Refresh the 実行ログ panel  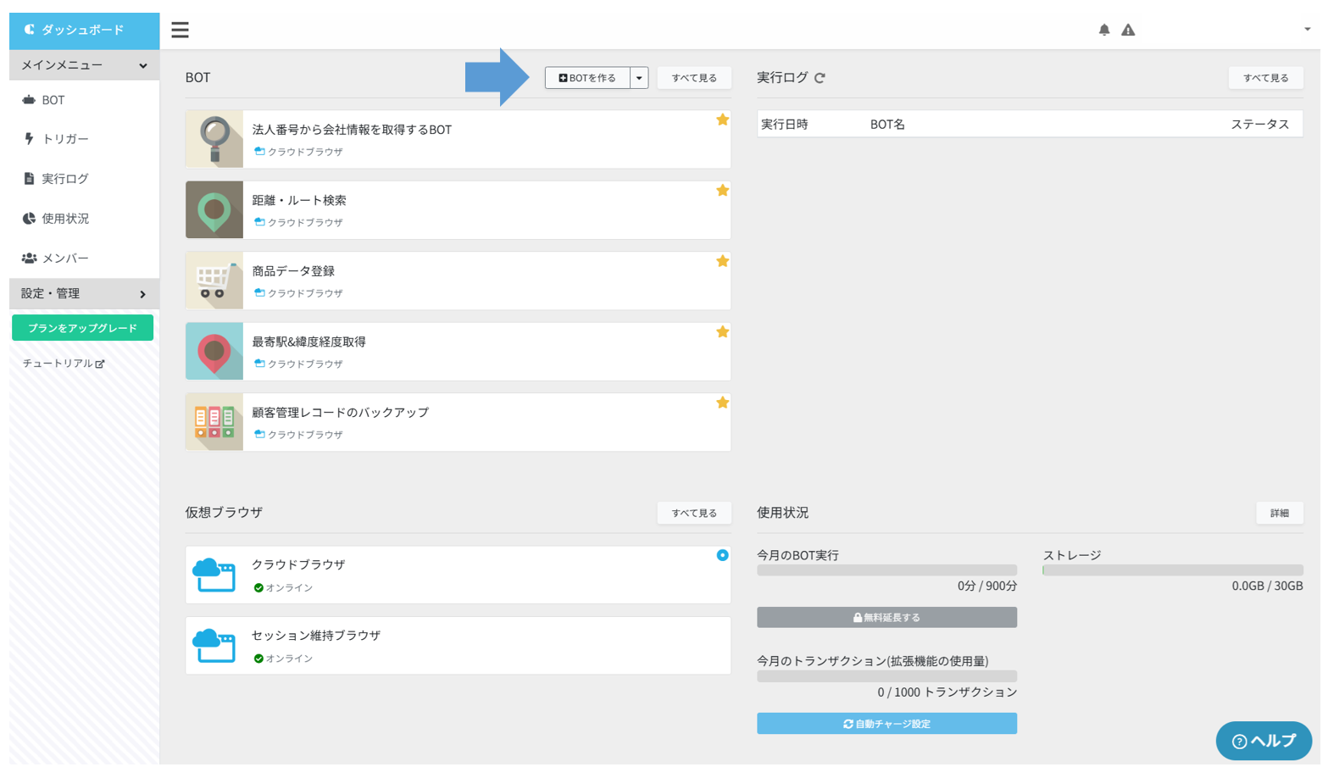click(x=820, y=77)
